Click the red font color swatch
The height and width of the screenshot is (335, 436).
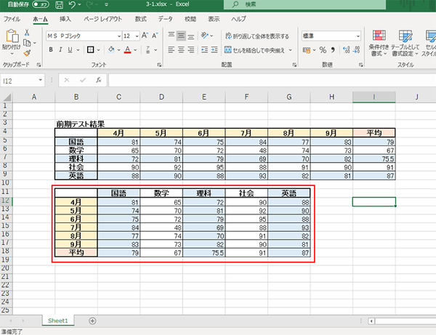pos(126,50)
